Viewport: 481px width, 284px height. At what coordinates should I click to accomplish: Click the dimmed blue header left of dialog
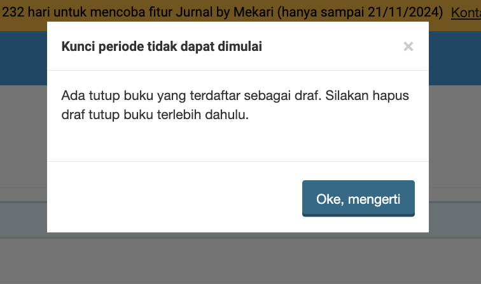pyautogui.click(x=24, y=58)
